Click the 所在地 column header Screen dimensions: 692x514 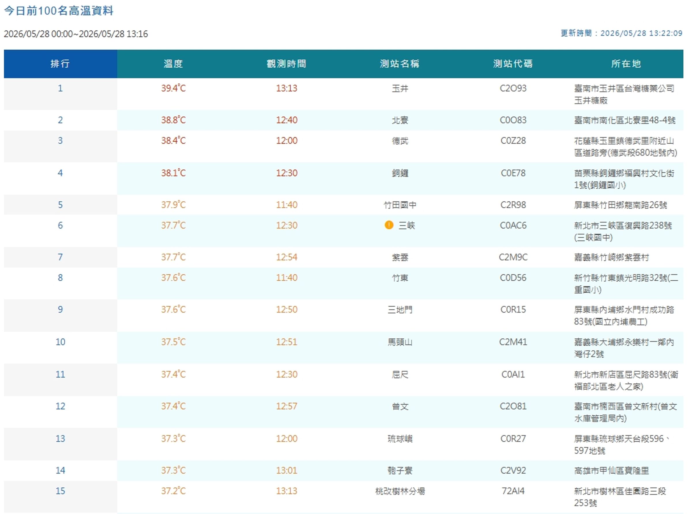coord(626,64)
